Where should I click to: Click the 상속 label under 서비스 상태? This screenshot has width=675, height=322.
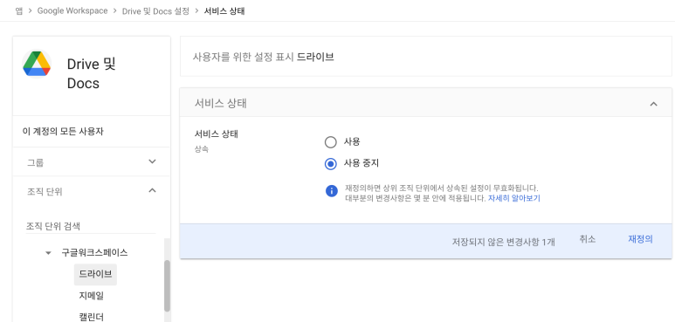point(201,150)
